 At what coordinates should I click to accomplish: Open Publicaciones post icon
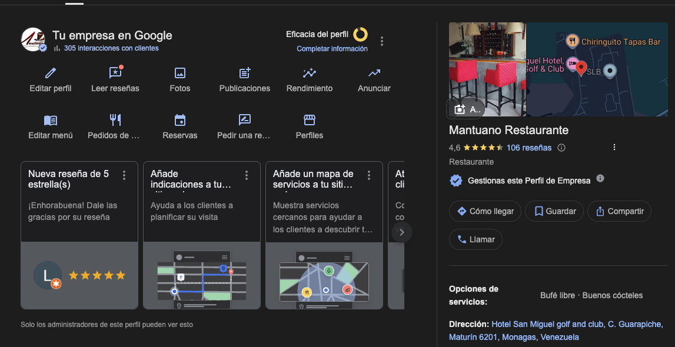(245, 73)
